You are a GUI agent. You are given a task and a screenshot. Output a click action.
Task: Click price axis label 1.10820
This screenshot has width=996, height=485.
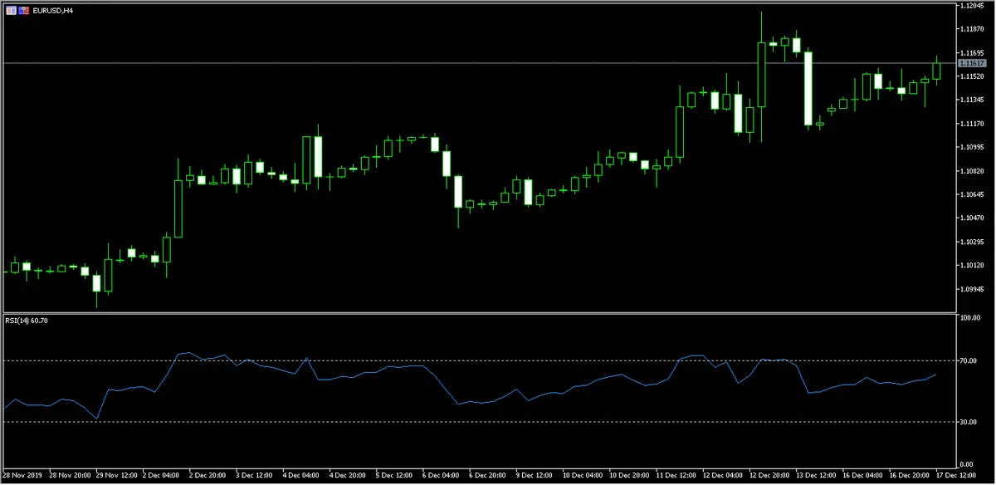coord(971,171)
